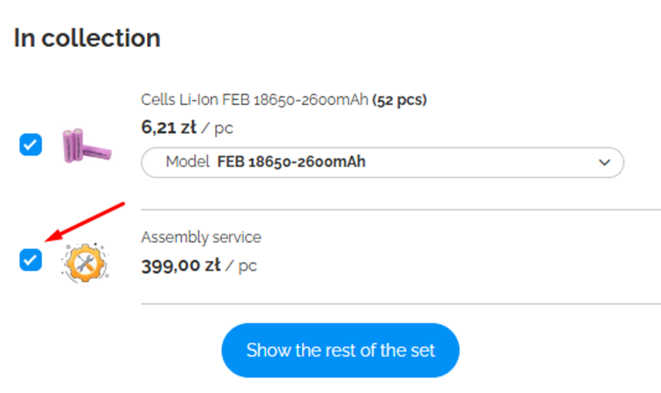Screen dimensions: 661x393
Task: Click the 399,00 zł assembly price
Action: [x=181, y=266]
